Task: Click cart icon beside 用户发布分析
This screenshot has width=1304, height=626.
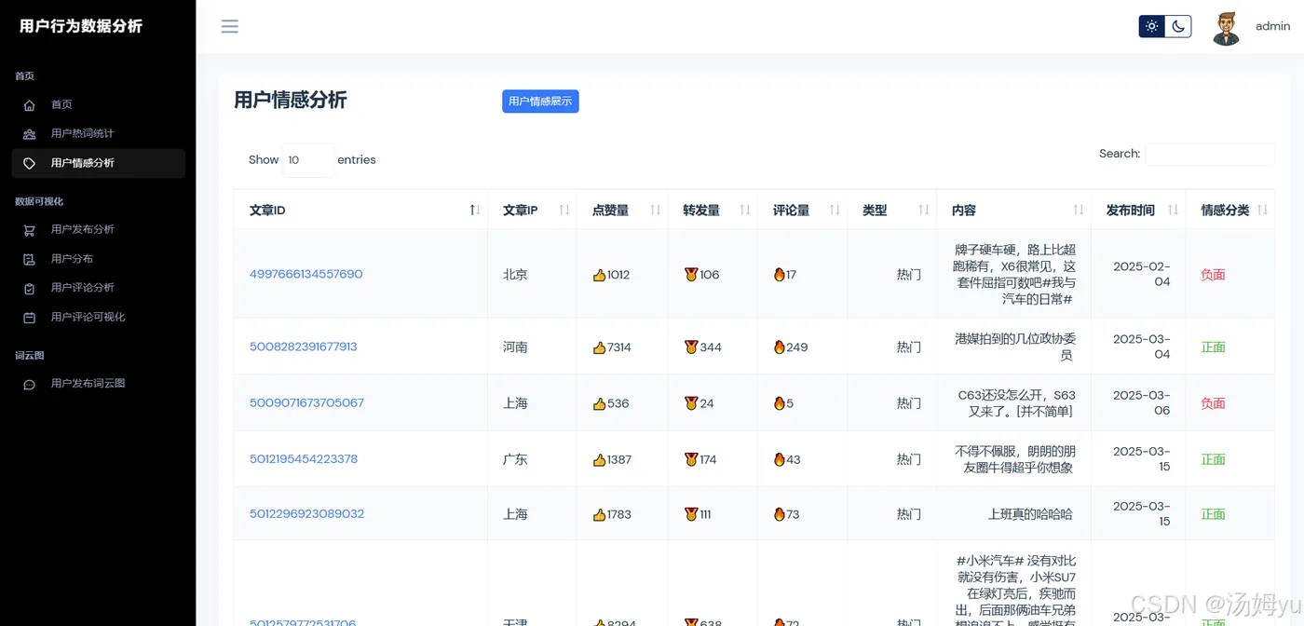Action: (30, 230)
